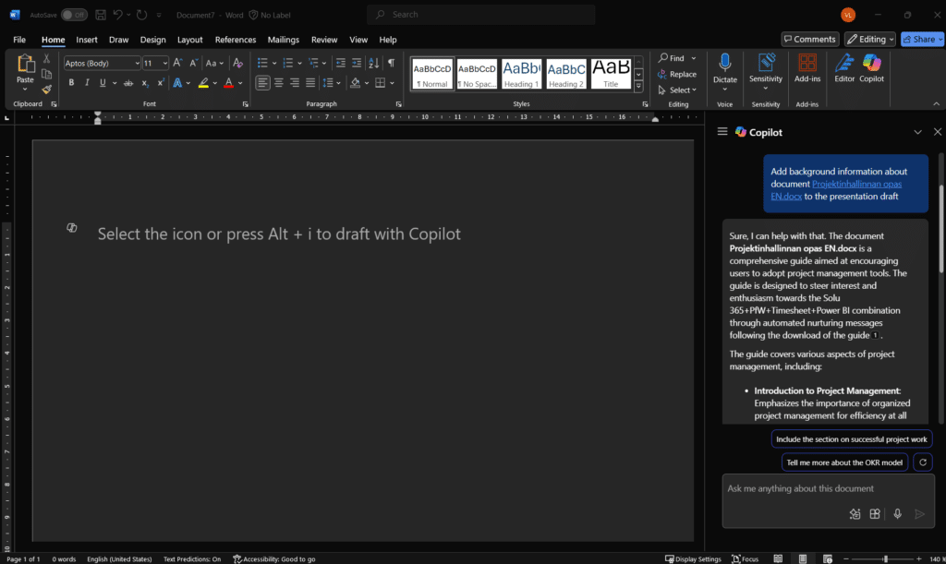Click the zoom slider in status bar
Image resolution: width=946 pixels, height=564 pixels.
pyautogui.click(x=885, y=559)
